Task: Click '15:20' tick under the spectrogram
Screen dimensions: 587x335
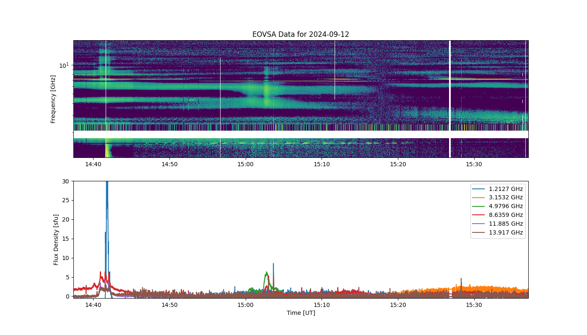Action: pos(398,165)
